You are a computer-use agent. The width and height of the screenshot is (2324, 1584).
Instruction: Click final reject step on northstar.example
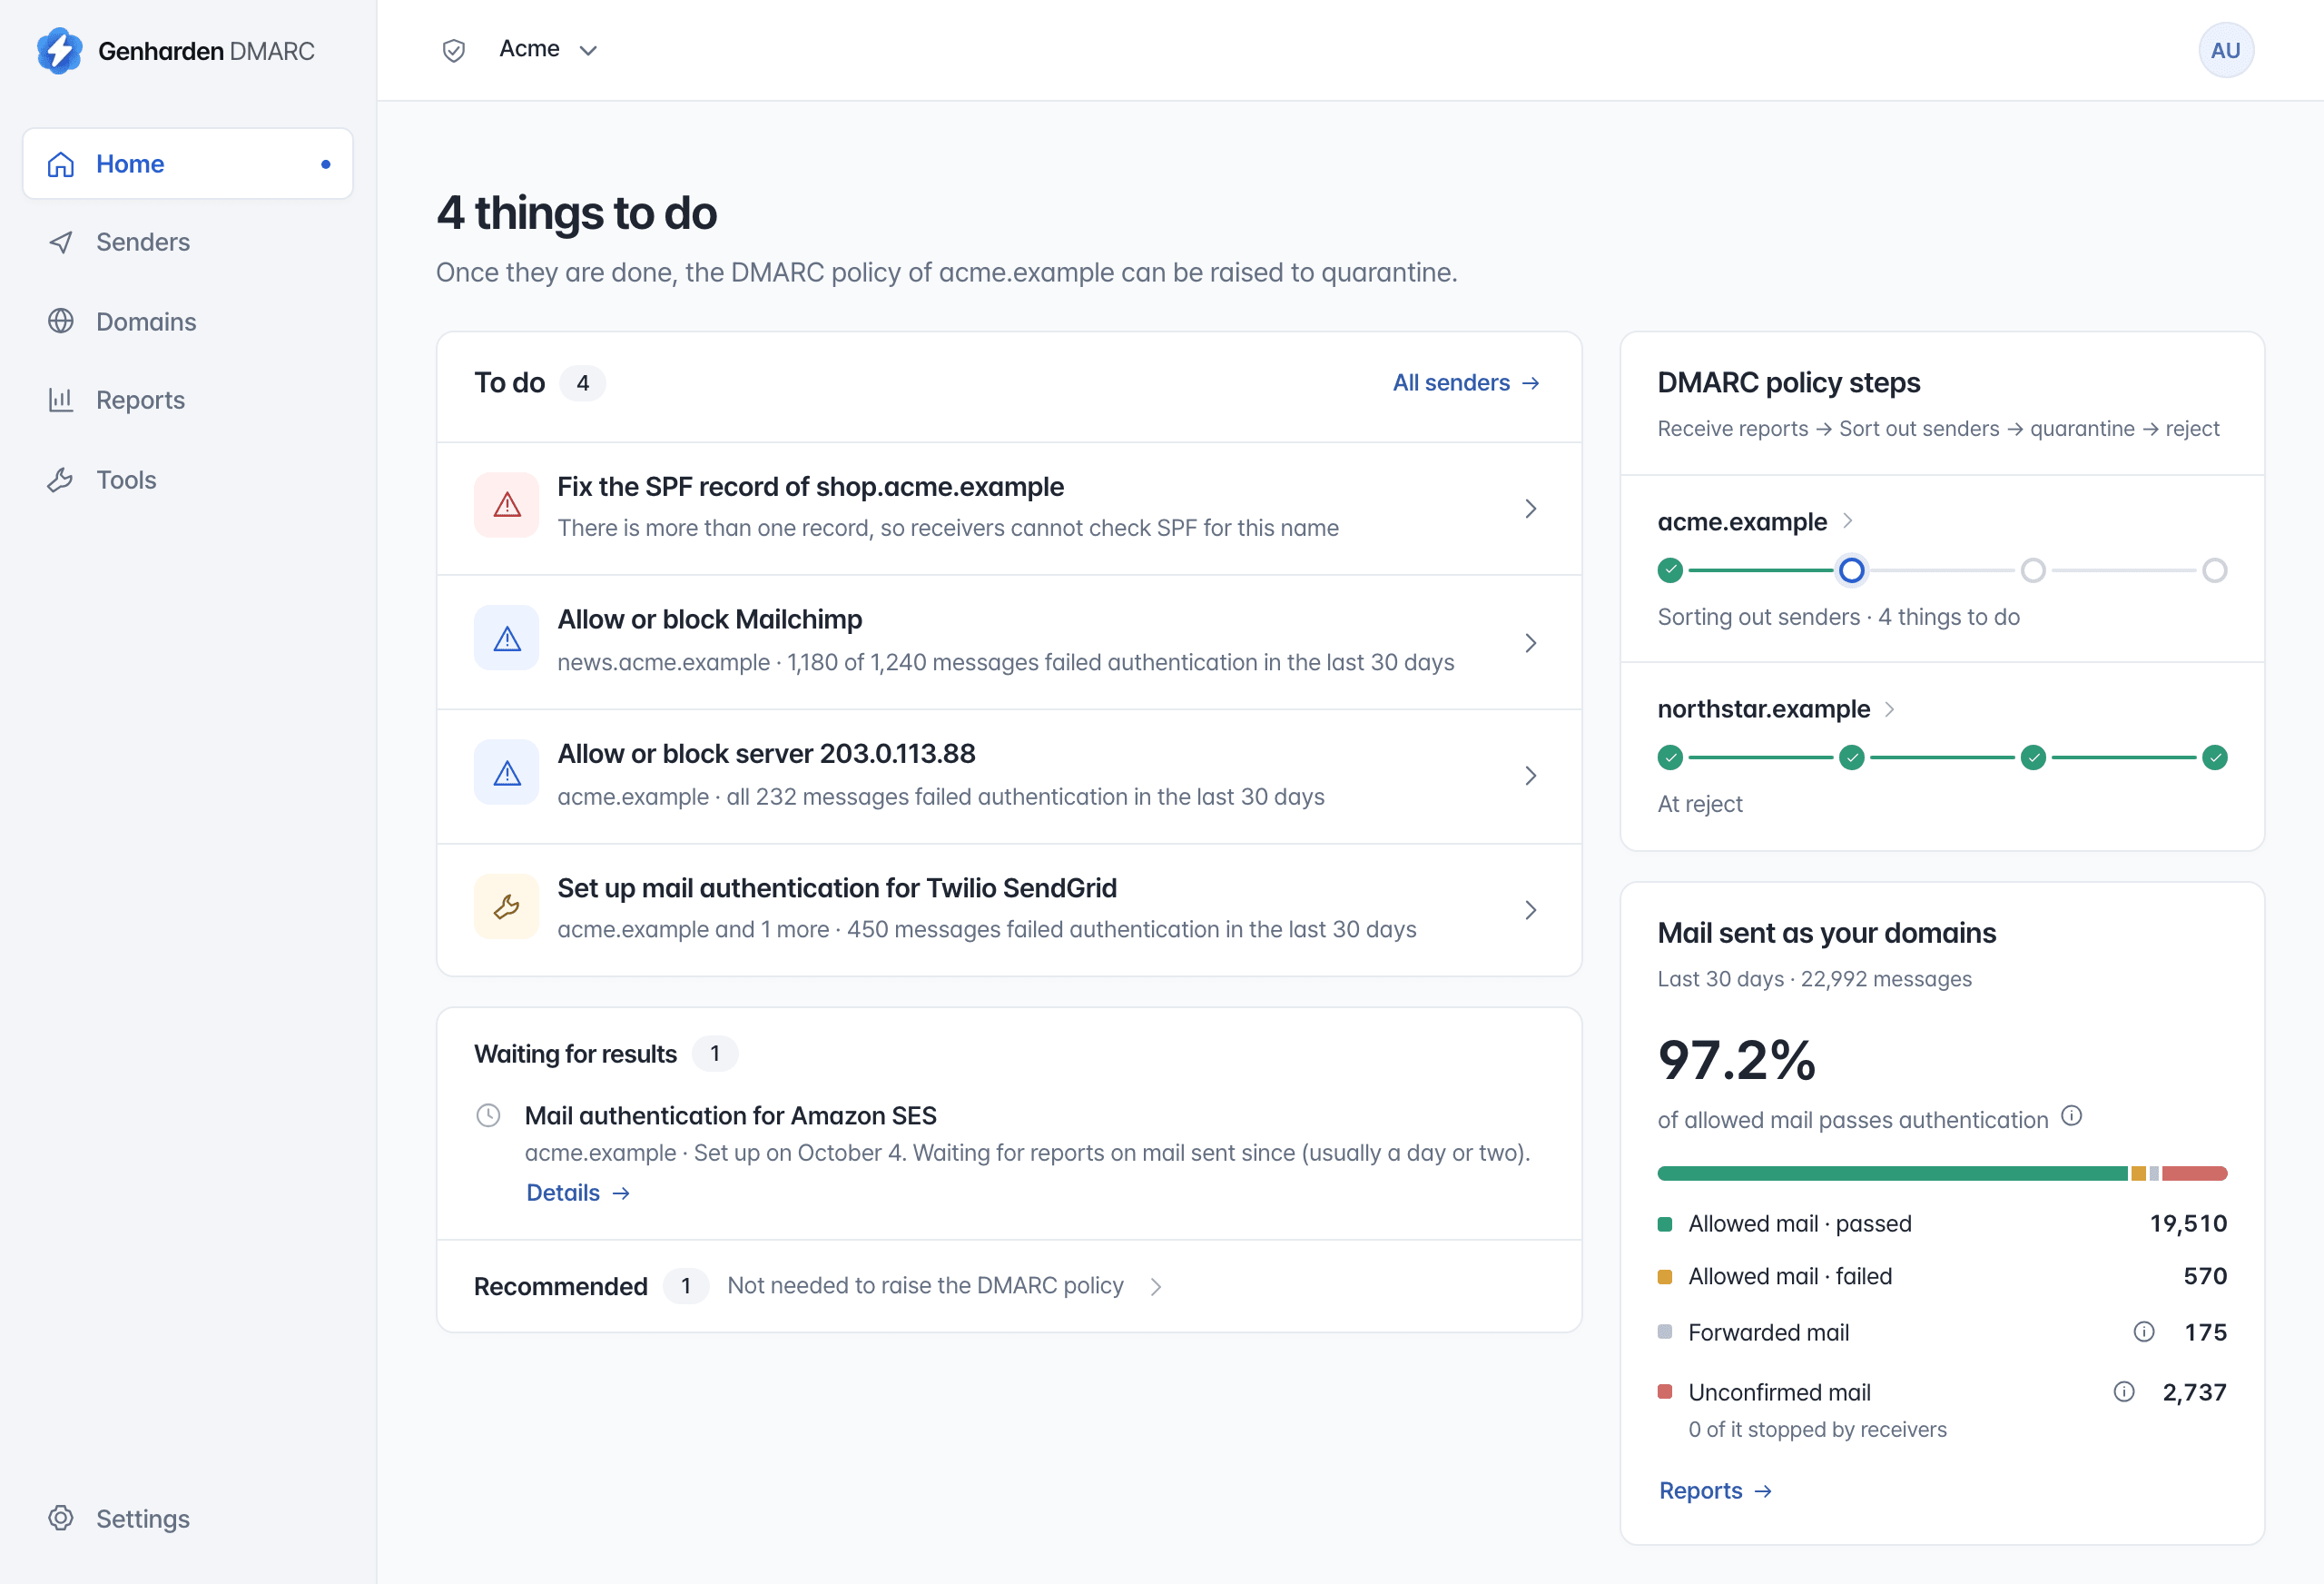[2215, 757]
